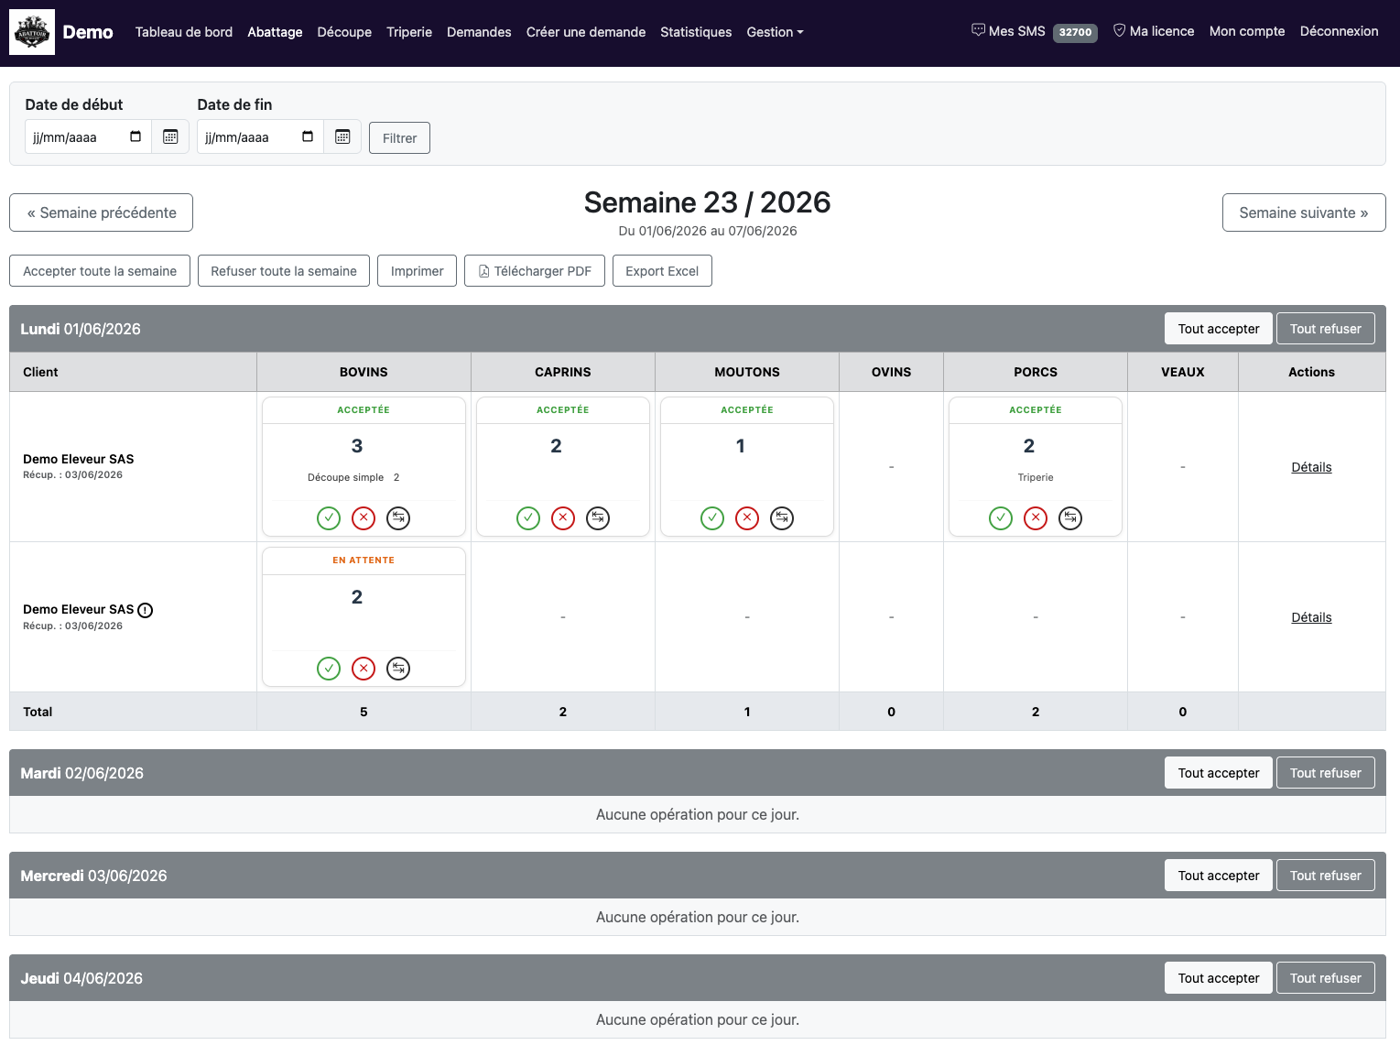Image resolution: width=1400 pixels, height=1045 pixels.
Task: Refuse the Caprins request with red X
Action: pos(563,518)
